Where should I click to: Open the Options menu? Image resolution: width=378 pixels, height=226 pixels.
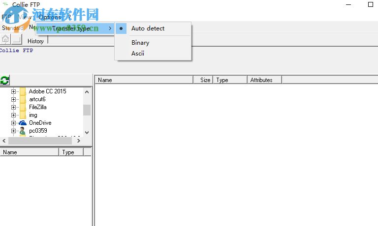click(x=50, y=17)
